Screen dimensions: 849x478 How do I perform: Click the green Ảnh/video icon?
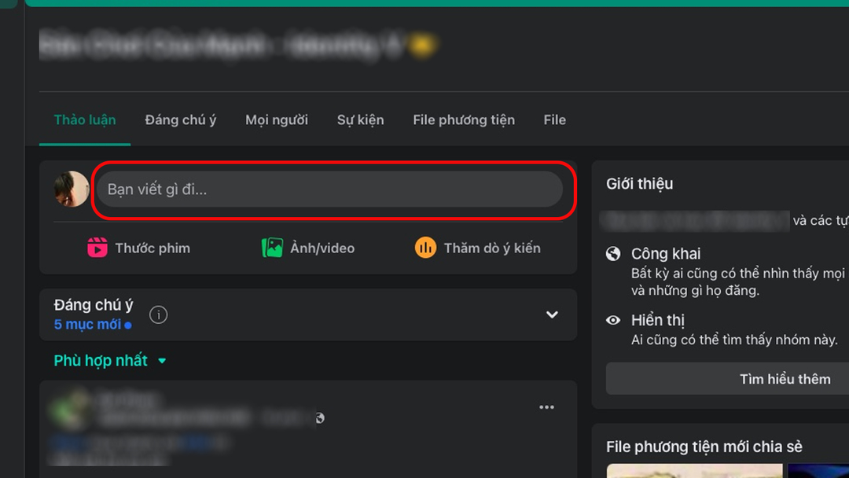[272, 248]
